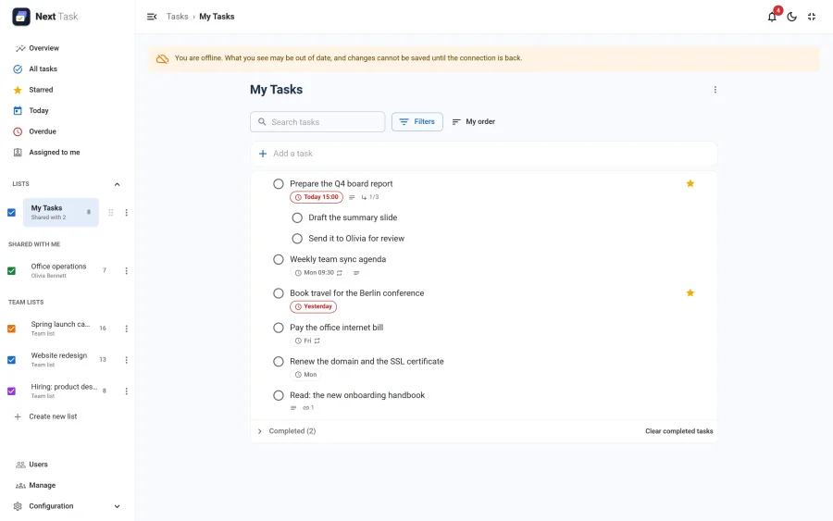Viewport: 833px width, 521px height.
Task: Switch to dark mode with moon icon
Action: point(791,17)
